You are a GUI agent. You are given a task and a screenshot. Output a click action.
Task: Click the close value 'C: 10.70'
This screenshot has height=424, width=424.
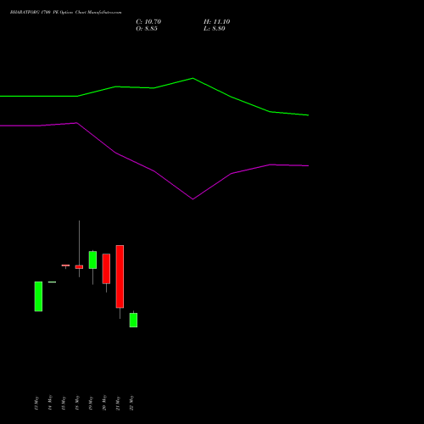point(148,22)
